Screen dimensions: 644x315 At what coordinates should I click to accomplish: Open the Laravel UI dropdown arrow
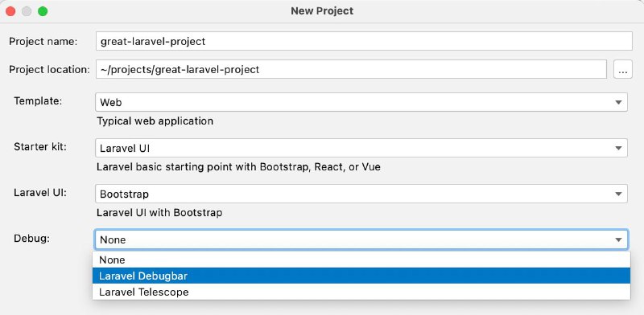(x=618, y=194)
